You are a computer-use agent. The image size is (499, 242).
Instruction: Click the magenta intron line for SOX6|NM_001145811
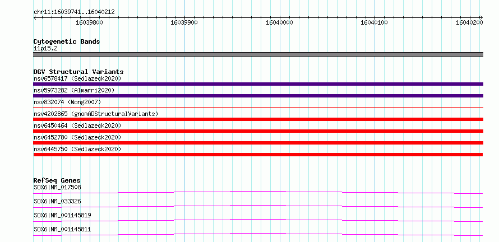(x=258, y=234)
